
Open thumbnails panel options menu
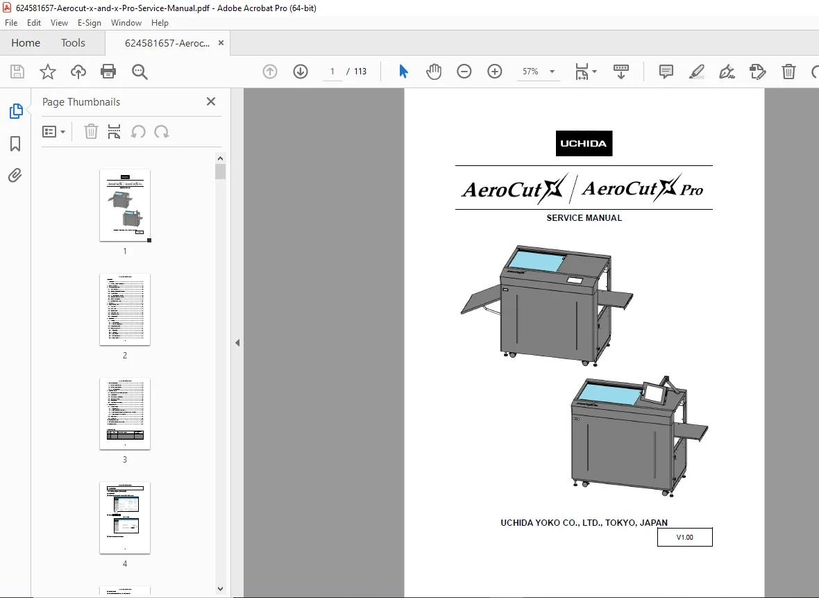coord(53,132)
